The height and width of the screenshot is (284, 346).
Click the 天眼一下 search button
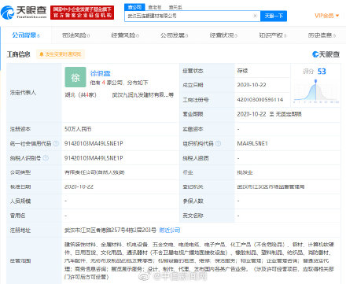pos(274,16)
